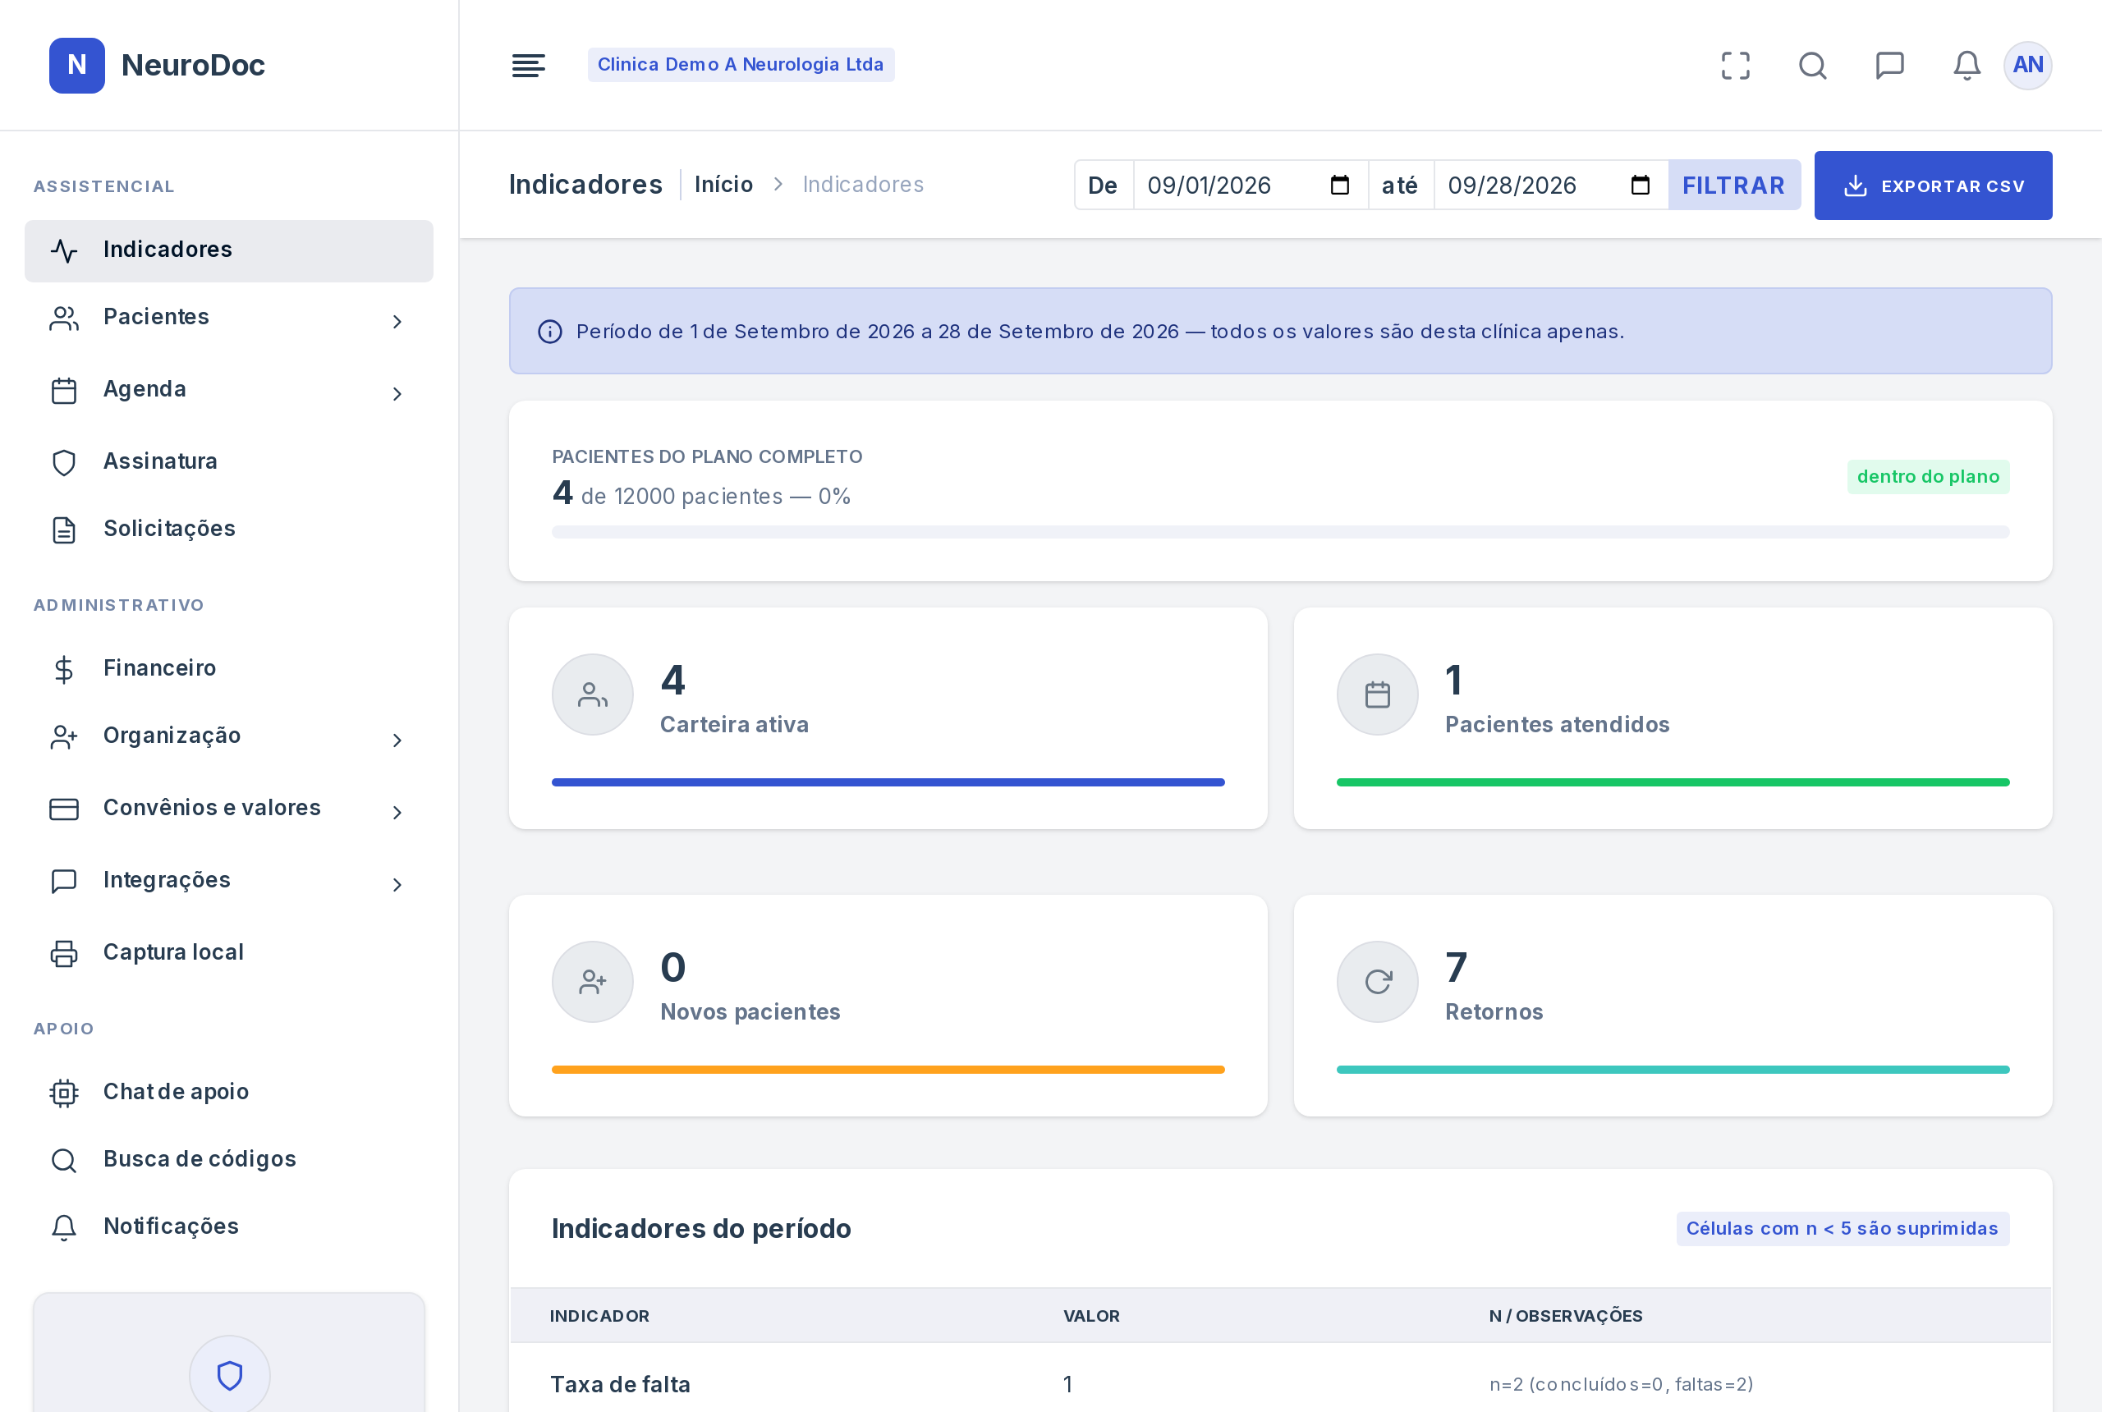This screenshot has width=2102, height=1412.
Task: Click the EXPORTAR CSV button
Action: click(x=1933, y=186)
